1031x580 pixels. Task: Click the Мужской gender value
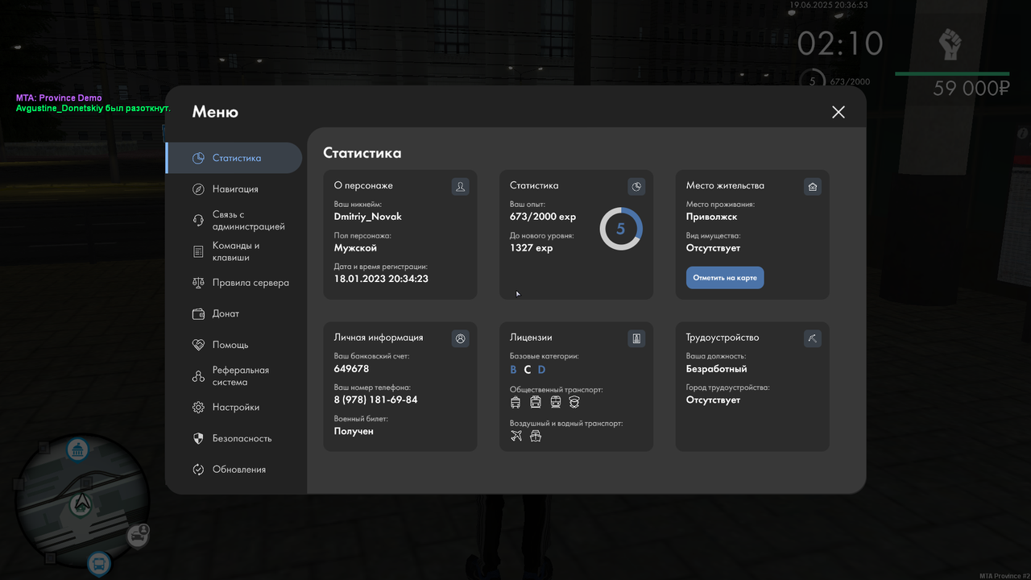355,248
